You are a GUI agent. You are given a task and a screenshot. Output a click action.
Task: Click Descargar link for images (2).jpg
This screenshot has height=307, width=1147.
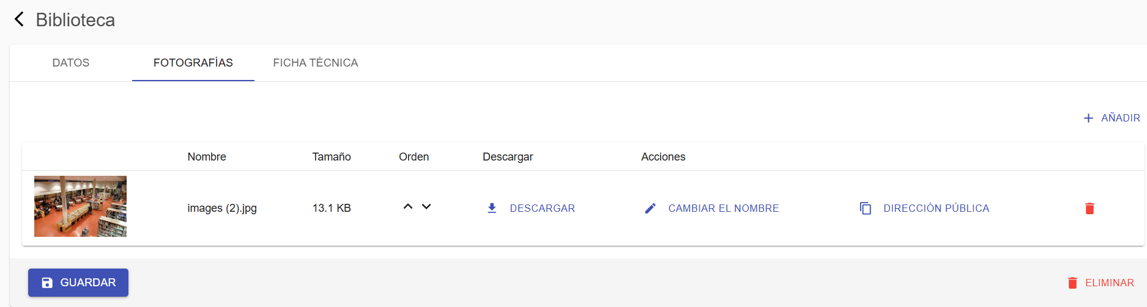(x=543, y=208)
